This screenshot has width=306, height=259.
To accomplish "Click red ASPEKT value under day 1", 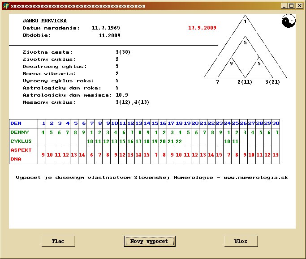I will 43,155.
